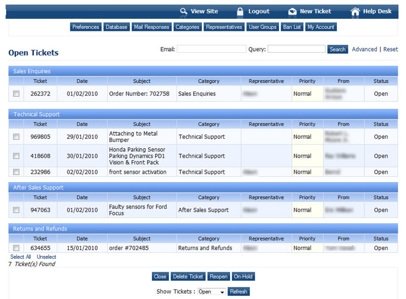406x299 pixels.
Task: Click the View Site magnifier icon
Action: point(184,11)
